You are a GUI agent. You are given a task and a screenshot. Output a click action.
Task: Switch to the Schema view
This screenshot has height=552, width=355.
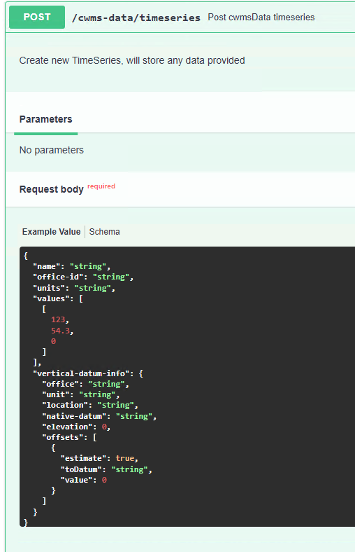[104, 232]
